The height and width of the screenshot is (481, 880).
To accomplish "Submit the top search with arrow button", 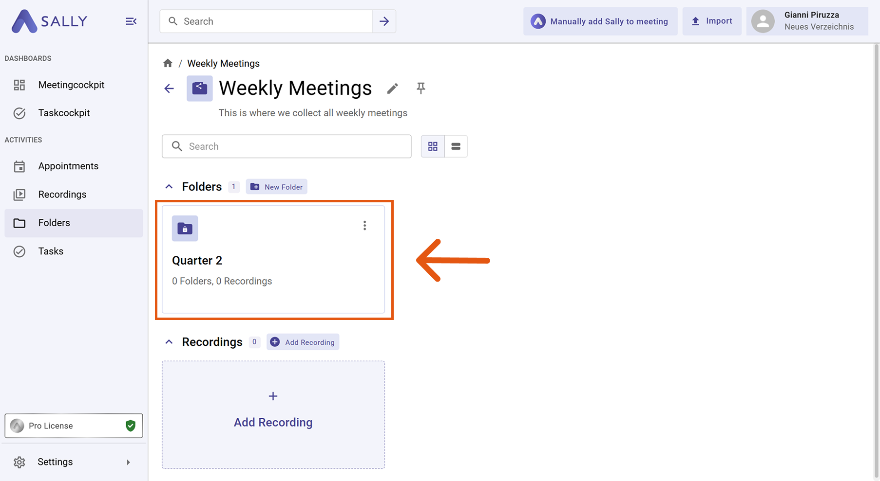I will [384, 21].
